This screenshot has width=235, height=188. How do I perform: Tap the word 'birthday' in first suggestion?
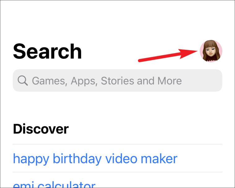pyautogui.click(x=77, y=158)
